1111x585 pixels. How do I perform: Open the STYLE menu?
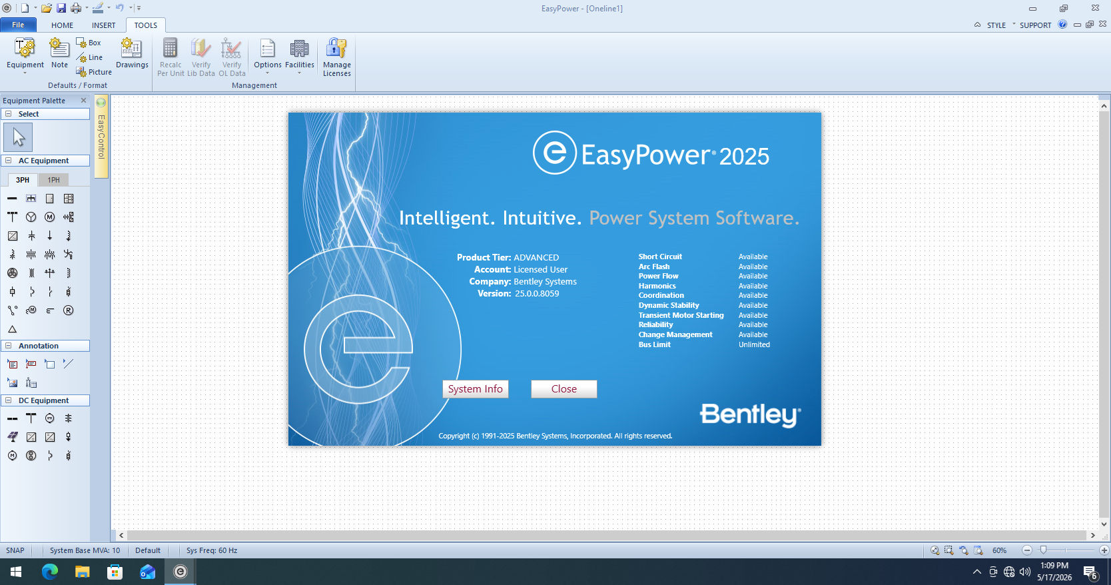(996, 25)
